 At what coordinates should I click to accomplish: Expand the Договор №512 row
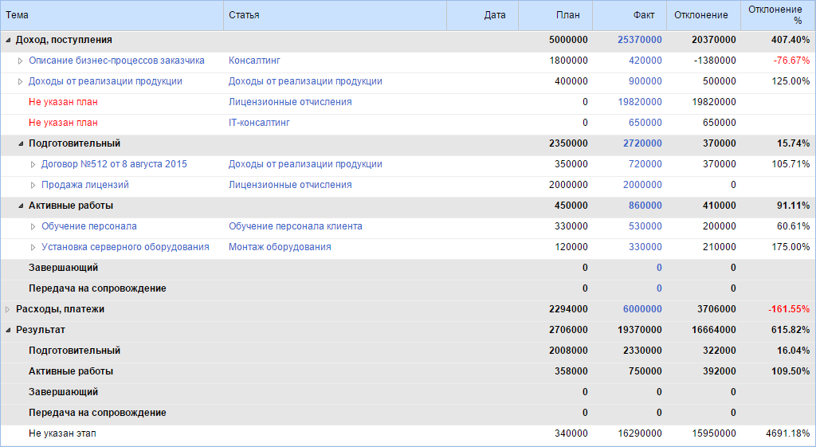pyautogui.click(x=33, y=164)
